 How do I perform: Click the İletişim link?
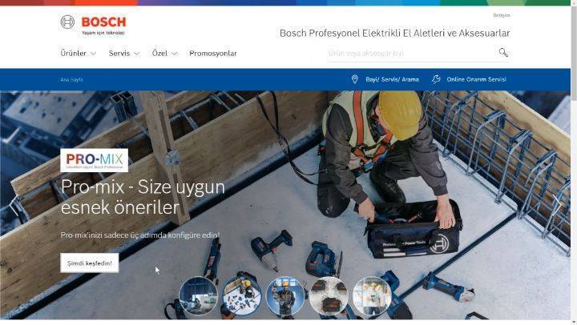(x=502, y=15)
